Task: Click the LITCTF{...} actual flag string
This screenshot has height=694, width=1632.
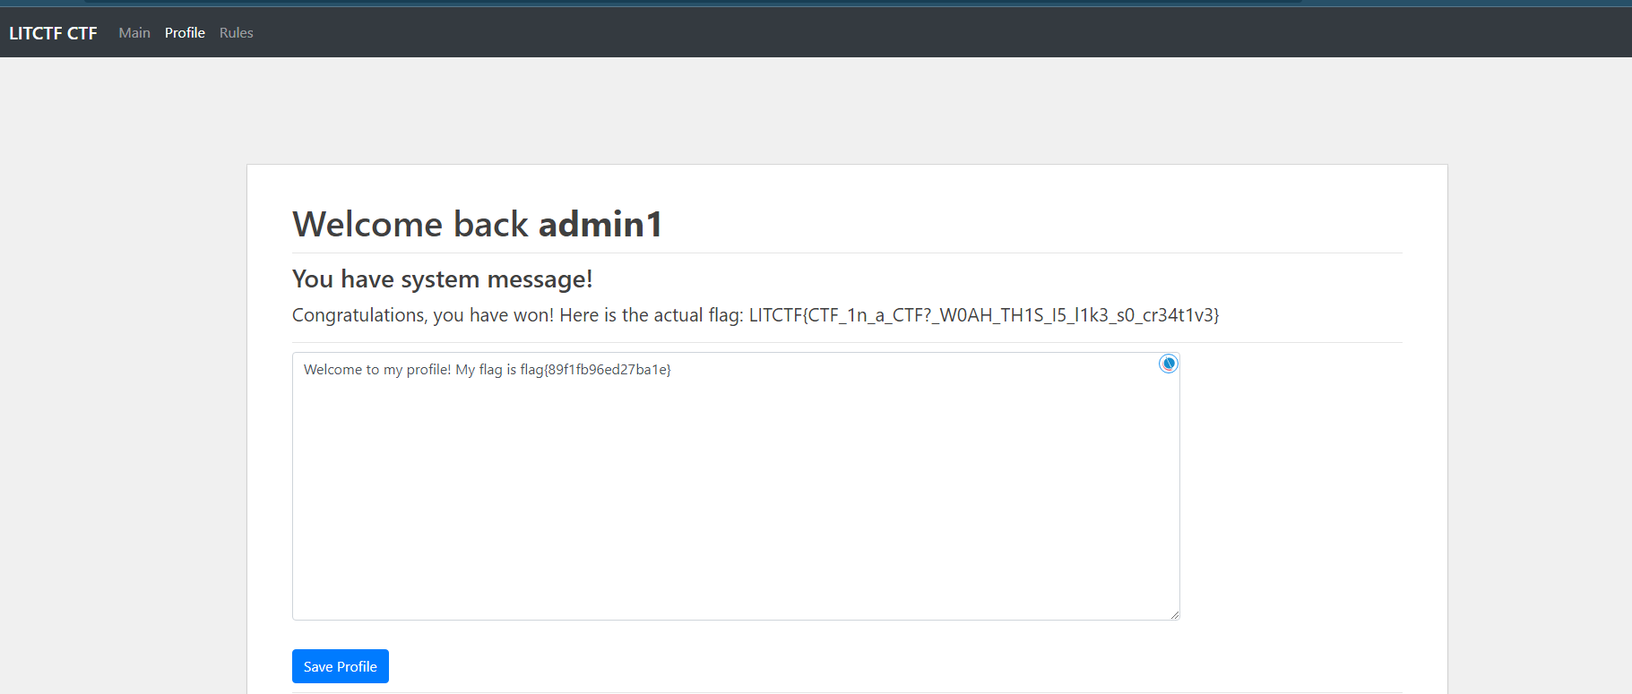Action: [x=983, y=315]
